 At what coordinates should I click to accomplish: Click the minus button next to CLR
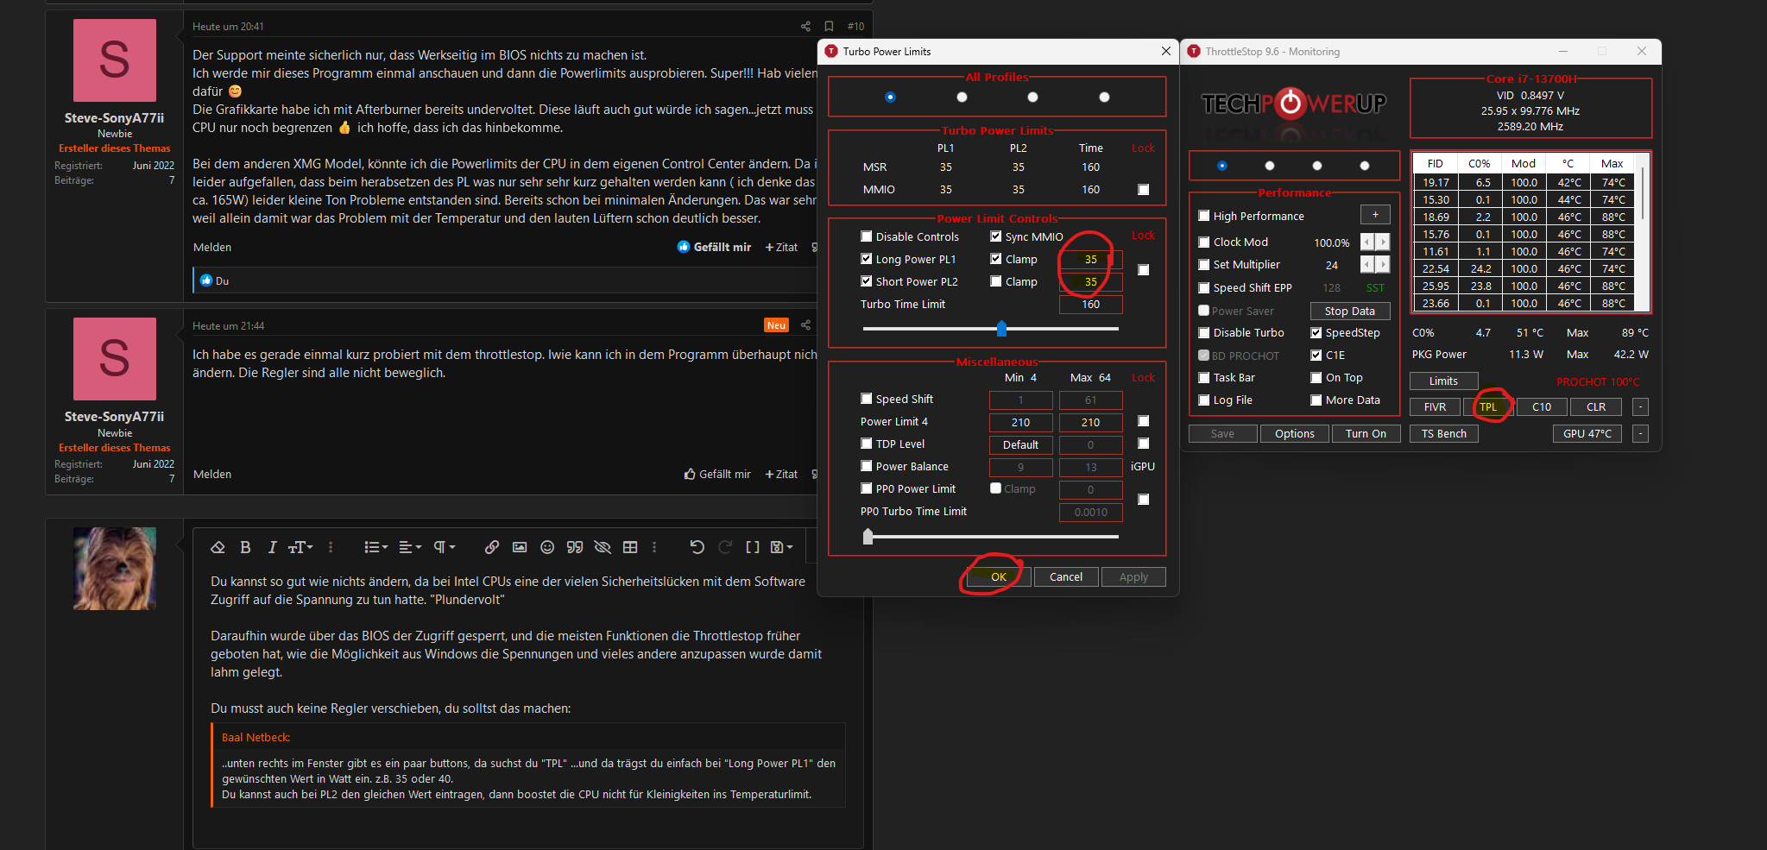1641,407
